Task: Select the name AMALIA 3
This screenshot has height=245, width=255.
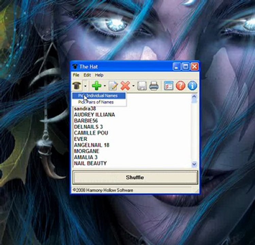Action: coord(86,157)
